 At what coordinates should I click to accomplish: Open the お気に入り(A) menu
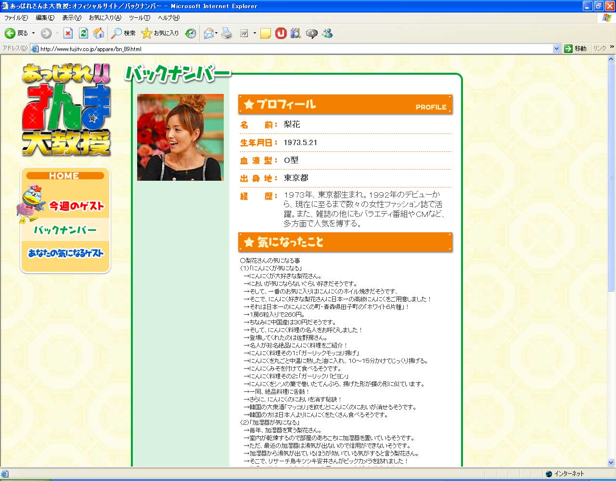105,17
